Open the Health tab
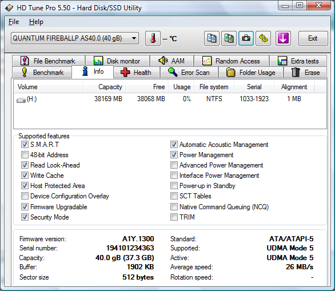This screenshot has width=335, height=291. (137, 73)
